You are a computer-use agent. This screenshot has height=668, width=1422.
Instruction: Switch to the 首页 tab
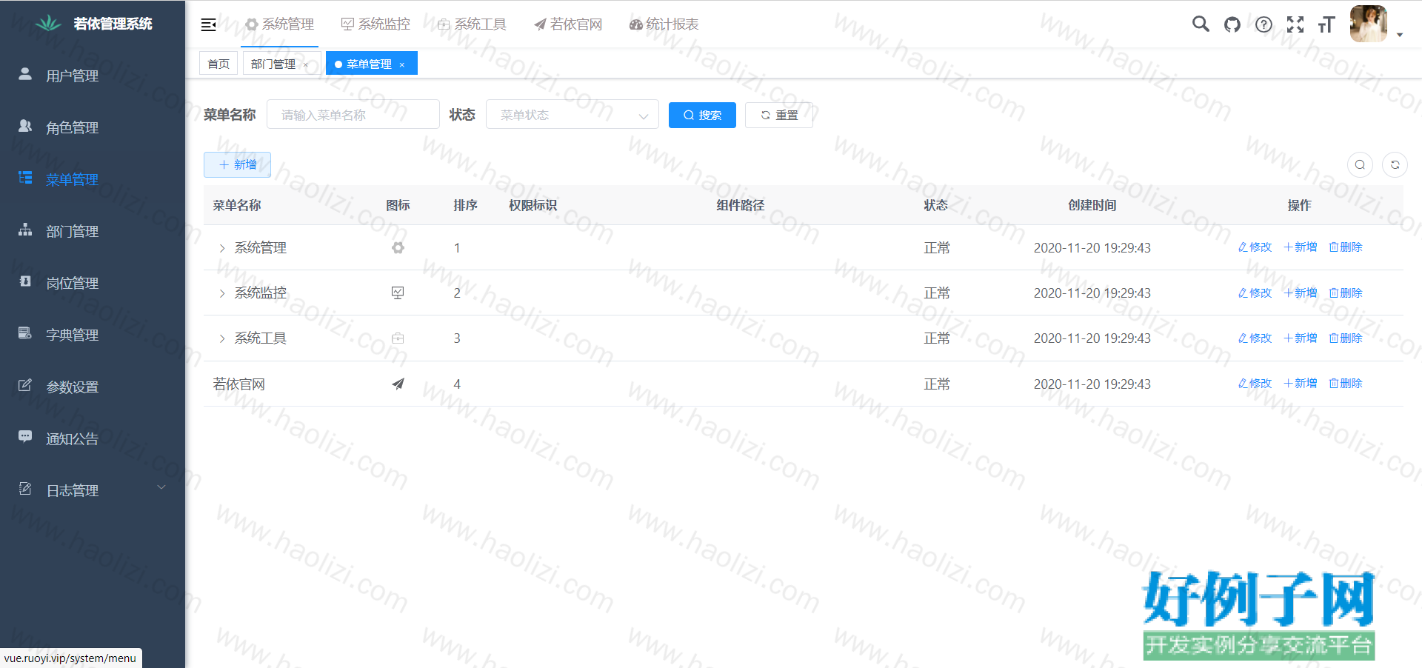[x=218, y=64]
